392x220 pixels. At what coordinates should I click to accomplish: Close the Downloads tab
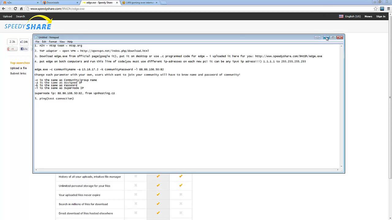click(x=77, y=2)
